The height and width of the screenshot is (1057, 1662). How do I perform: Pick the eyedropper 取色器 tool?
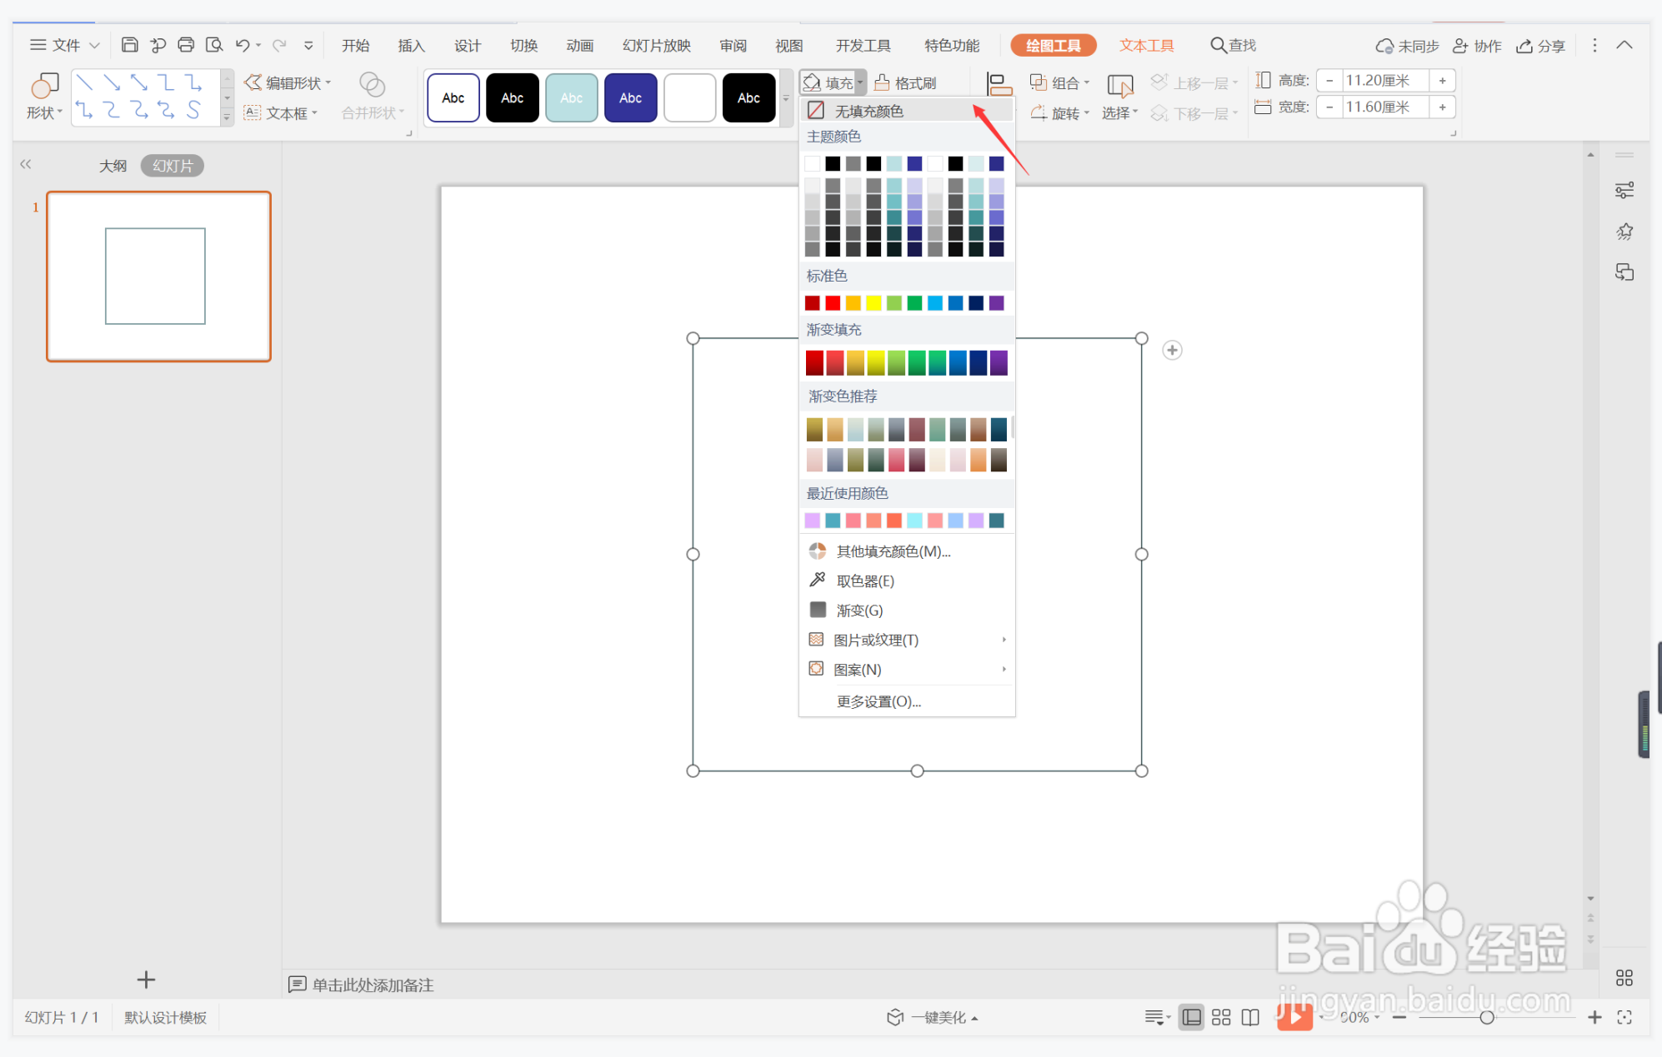[864, 581]
